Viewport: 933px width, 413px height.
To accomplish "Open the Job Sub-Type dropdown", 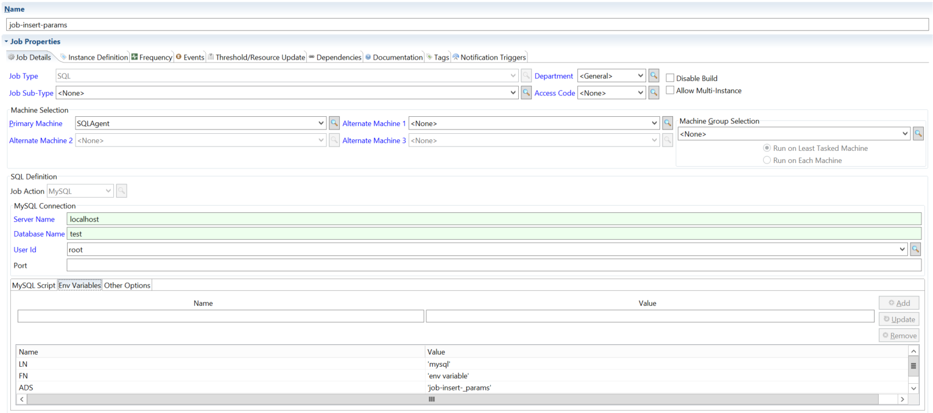I will [x=513, y=93].
